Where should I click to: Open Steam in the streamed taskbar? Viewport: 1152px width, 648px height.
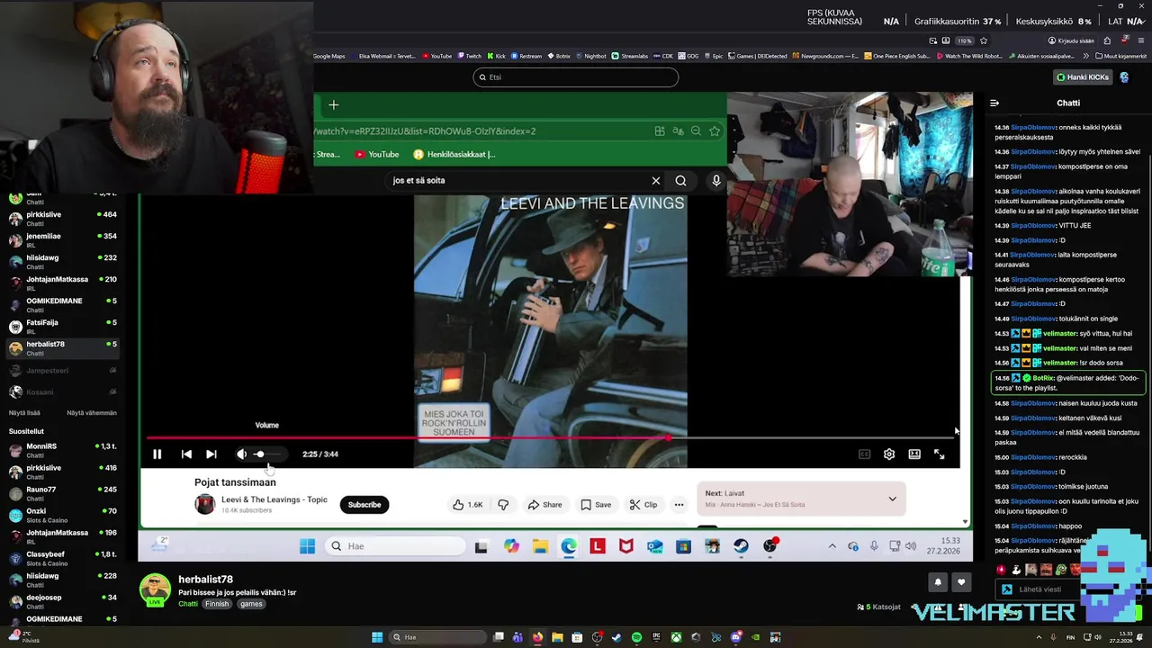coord(741,546)
